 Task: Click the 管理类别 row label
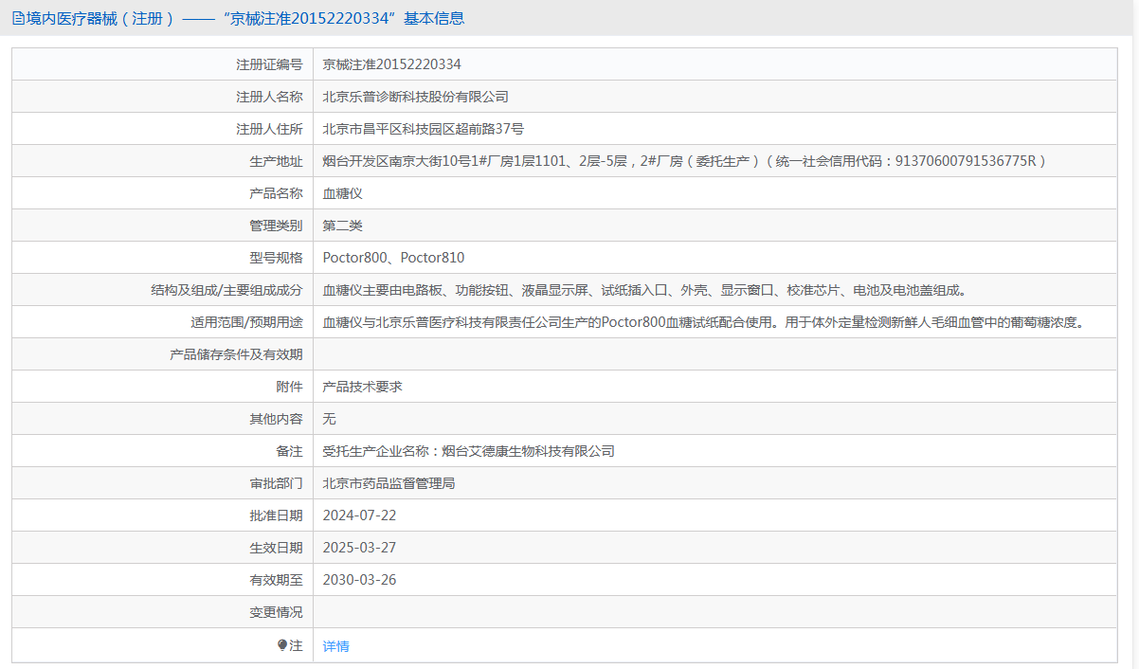[276, 226]
